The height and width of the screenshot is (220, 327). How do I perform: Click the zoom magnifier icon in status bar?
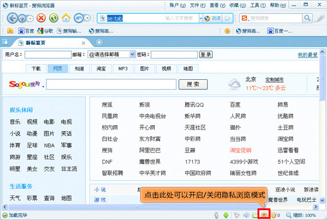coord(289,215)
